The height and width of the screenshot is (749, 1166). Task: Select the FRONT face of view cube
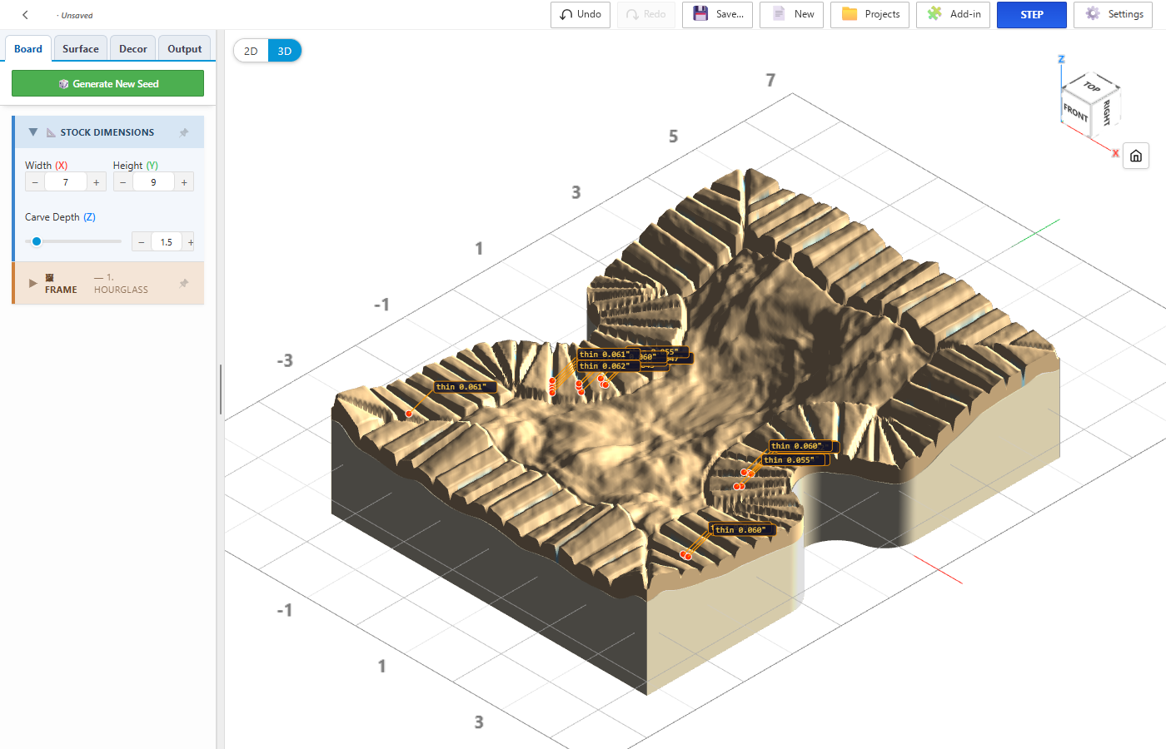coord(1076,112)
